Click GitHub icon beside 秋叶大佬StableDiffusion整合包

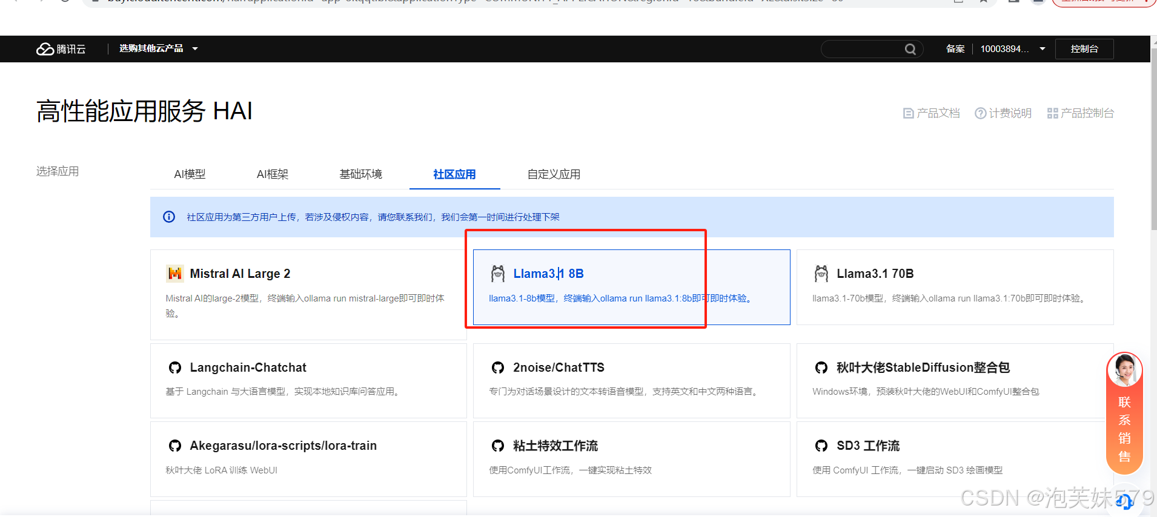[x=821, y=367]
